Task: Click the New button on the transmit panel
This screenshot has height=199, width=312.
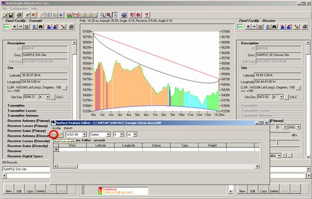Action: [x=9, y=189]
